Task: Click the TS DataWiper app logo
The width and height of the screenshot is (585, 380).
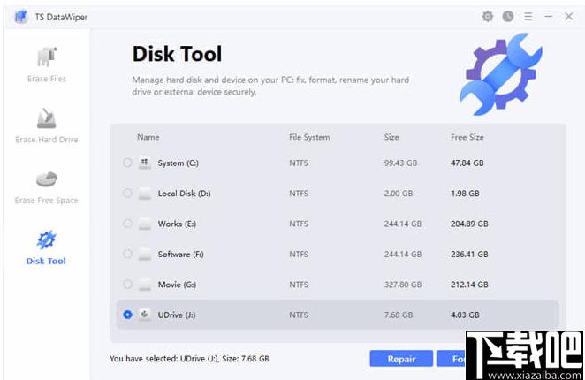Action: click(x=21, y=17)
